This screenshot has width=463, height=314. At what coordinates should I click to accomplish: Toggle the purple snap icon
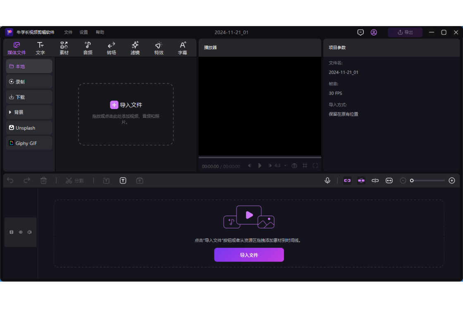[x=361, y=181]
